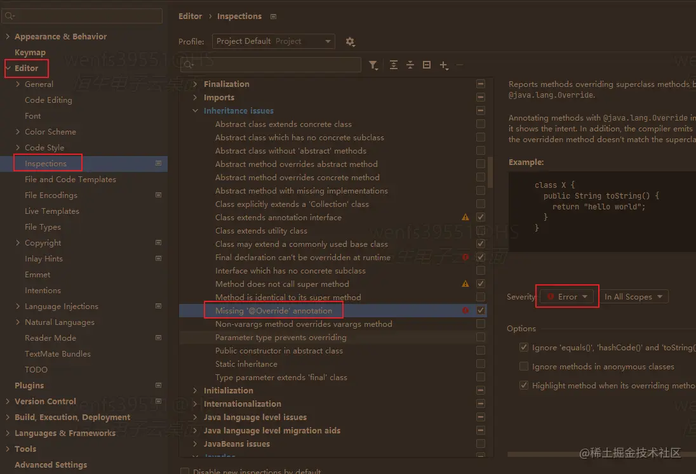Select Non-varargs method overrides varargs method

[x=304, y=324]
